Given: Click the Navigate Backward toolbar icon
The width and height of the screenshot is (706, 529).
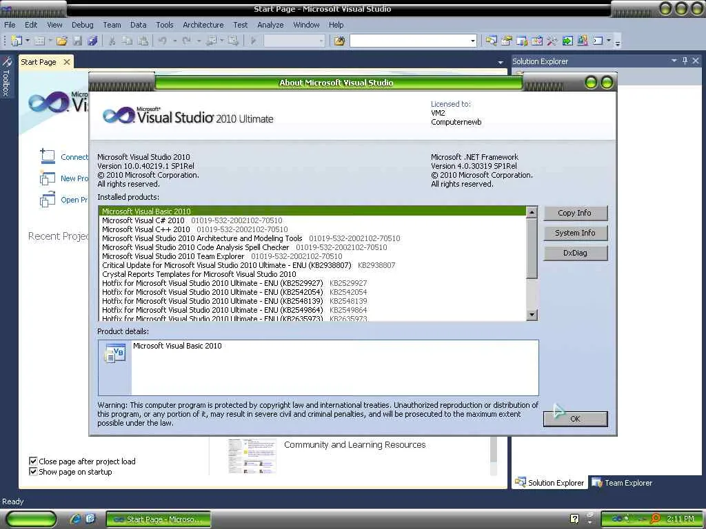Looking at the screenshot, I should point(212,41).
